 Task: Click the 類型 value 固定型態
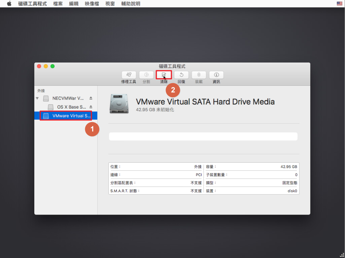click(290, 183)
